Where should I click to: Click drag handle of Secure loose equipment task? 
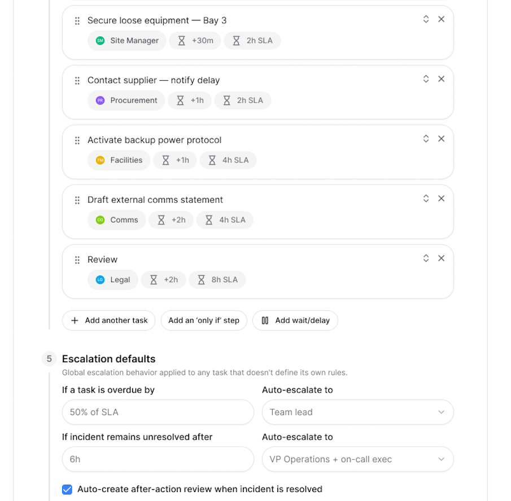[77, 21]
